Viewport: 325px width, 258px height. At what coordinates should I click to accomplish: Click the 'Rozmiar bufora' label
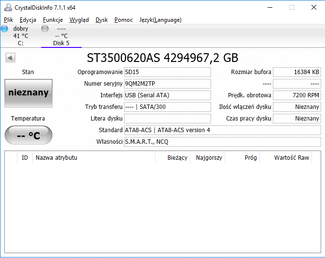pos(251,72)
